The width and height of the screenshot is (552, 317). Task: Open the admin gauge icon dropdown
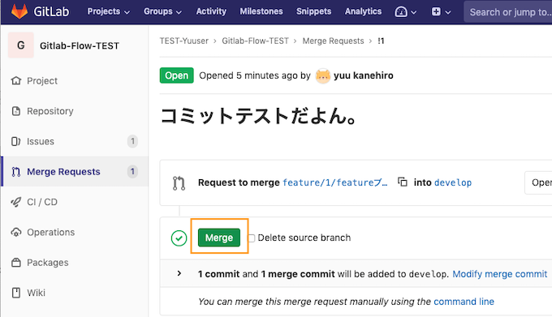click(406, 12)
